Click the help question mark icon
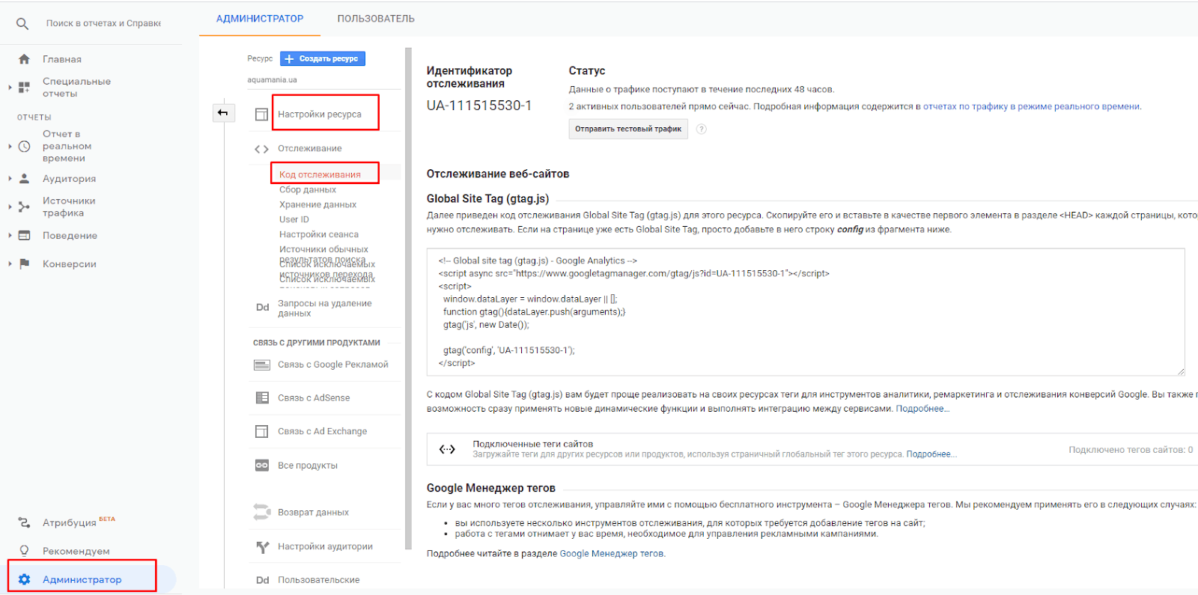This screenshot has width=1198, height=595. [x=702, y=129]
